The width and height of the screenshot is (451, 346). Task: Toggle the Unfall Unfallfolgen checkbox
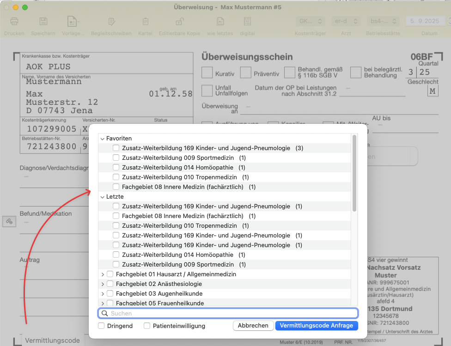(207, 91)
